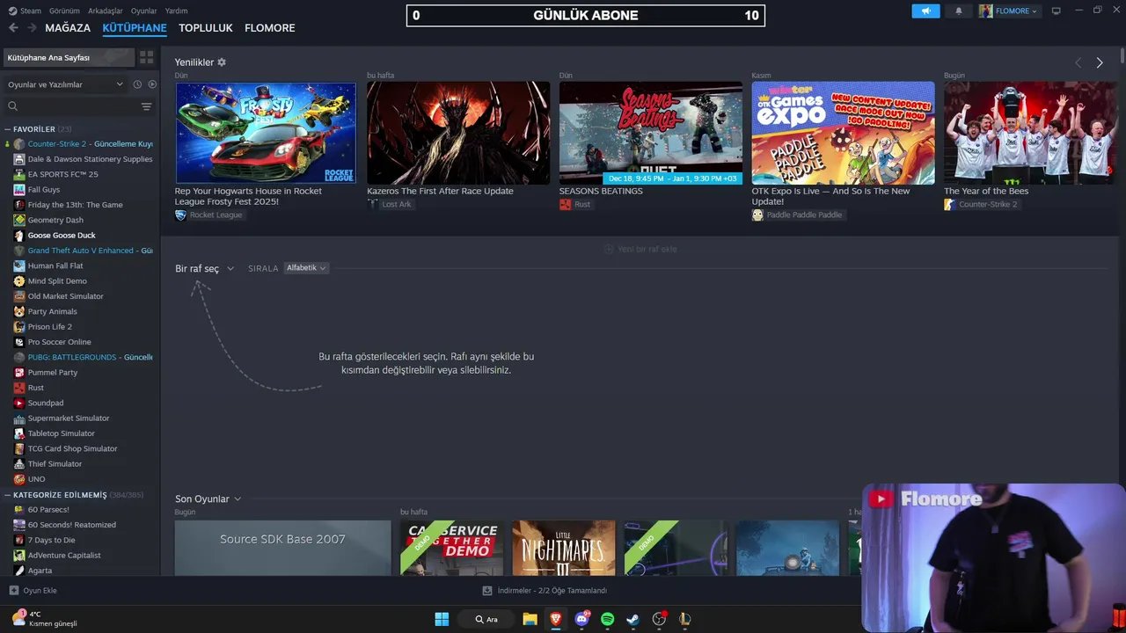
Task: Go to the TOPLULUK tab
Action: click(206, 28)
